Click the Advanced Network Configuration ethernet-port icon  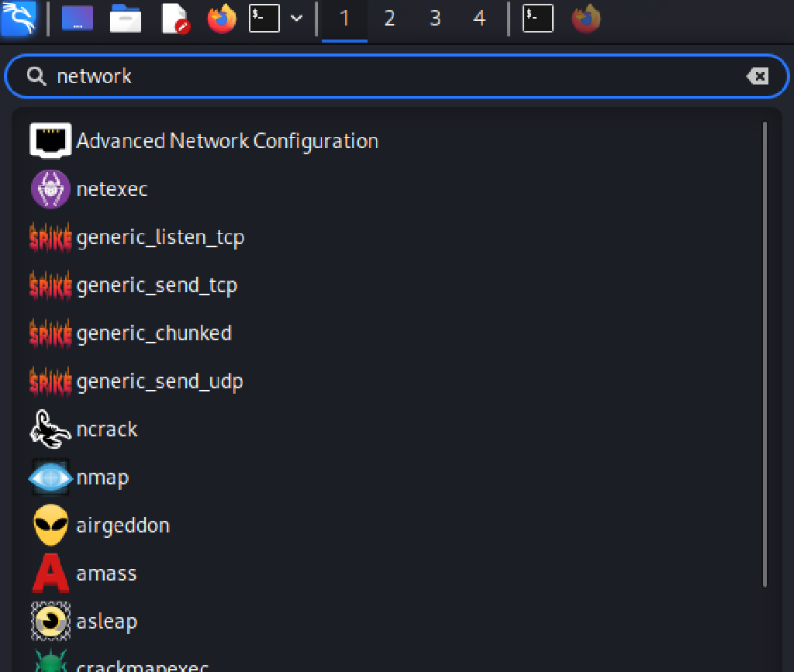50,140
